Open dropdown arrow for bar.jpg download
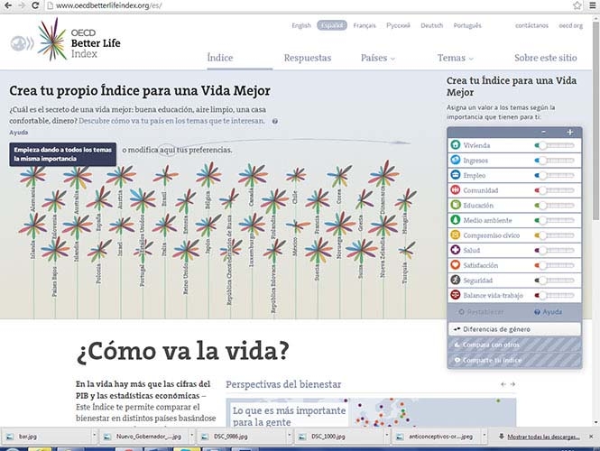 coord(94,436)
